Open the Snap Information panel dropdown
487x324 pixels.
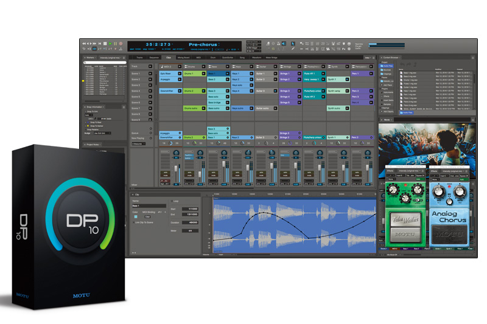point(95,106)
